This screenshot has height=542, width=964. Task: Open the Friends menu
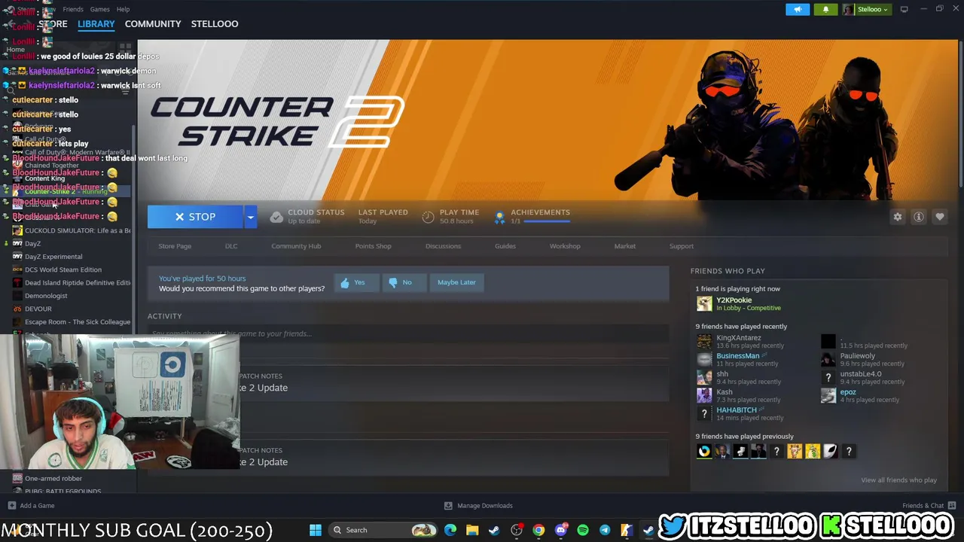coord(73,9)
